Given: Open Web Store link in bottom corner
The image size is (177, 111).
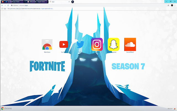Looking at the screenshot, I should (x=171, y=109).
